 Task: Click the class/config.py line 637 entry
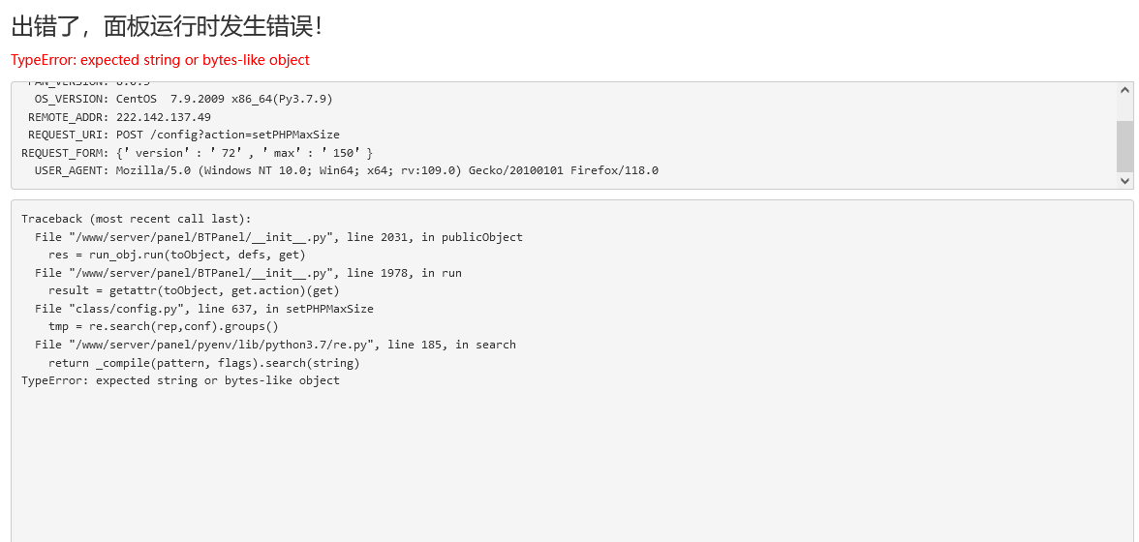click(x=203, y=309)
